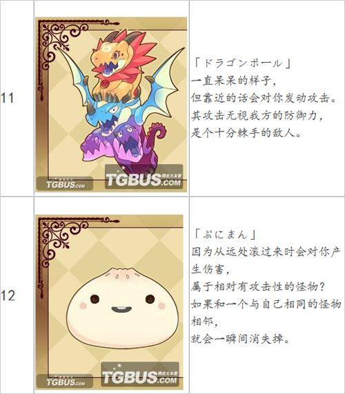Click the 「ドラゴンボール」 monster name
The image size is (345, 394).
click(242, 63)
